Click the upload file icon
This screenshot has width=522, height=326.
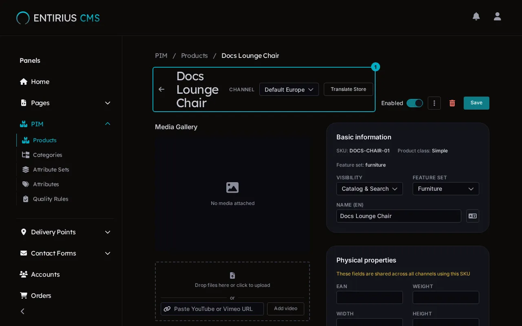click(232, 275)
